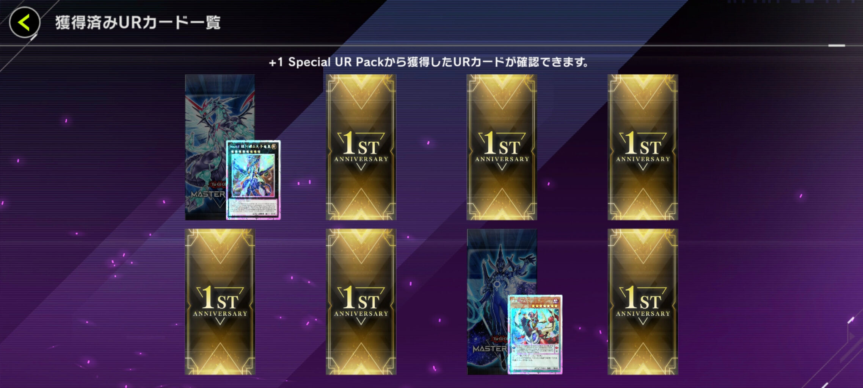The height and width of the screenshot is (388, 863).
Task: Open the first 1st Anniversary pack in bottom row
Action: click(220, 302)
